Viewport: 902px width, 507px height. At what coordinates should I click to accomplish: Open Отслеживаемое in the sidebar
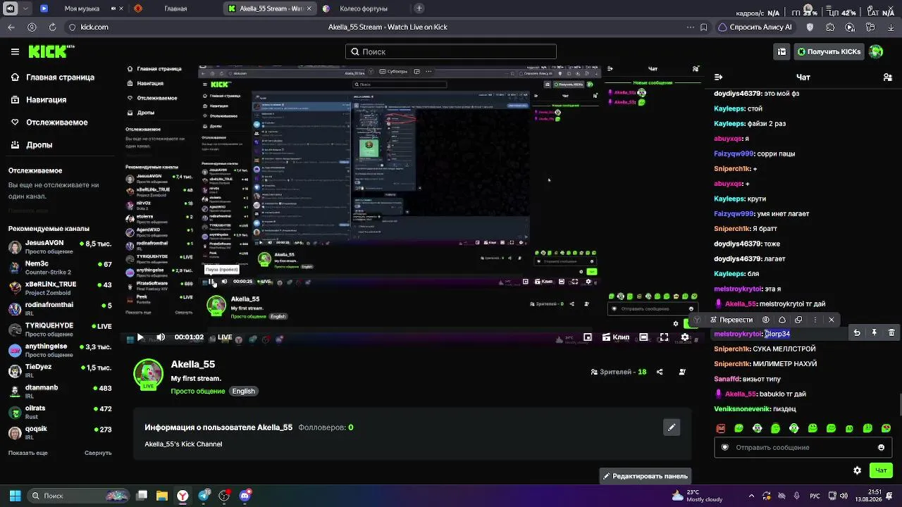49,123
